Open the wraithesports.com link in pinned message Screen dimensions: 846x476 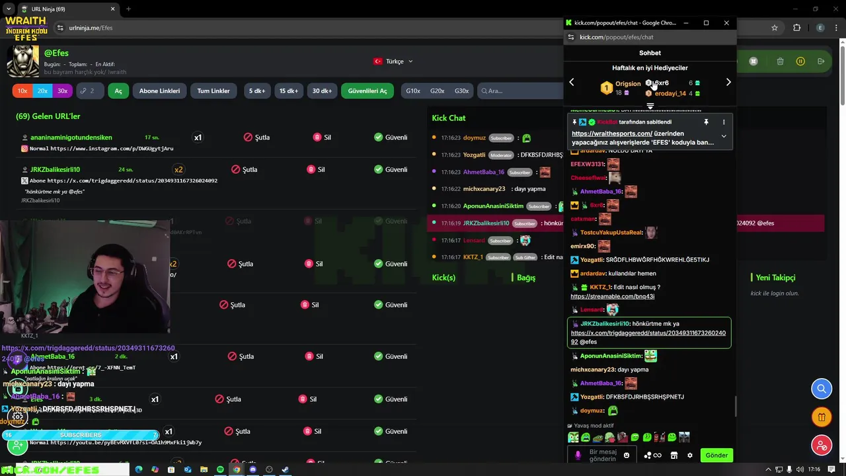click(612, 134)
